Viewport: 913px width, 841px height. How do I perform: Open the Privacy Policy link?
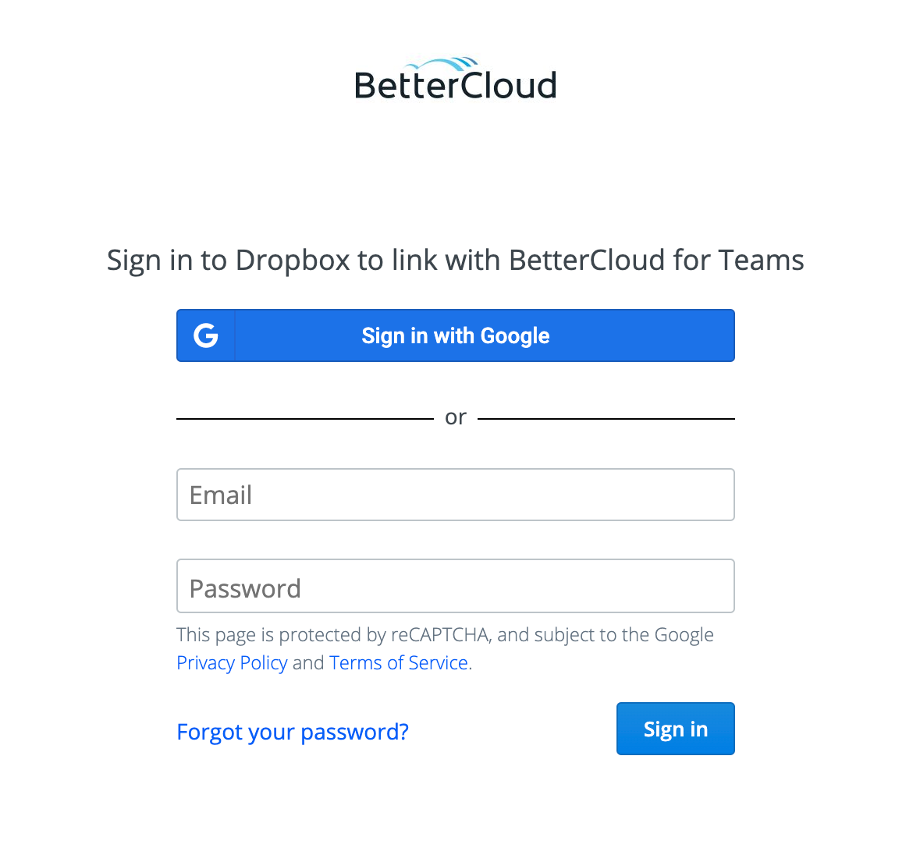click(x=232, y=662)
